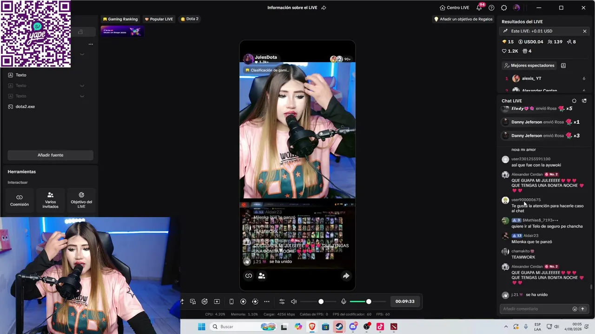Click the 00:09:33 stream timer
The height and width of the screenshot is (334, 595).
[405, 302]
